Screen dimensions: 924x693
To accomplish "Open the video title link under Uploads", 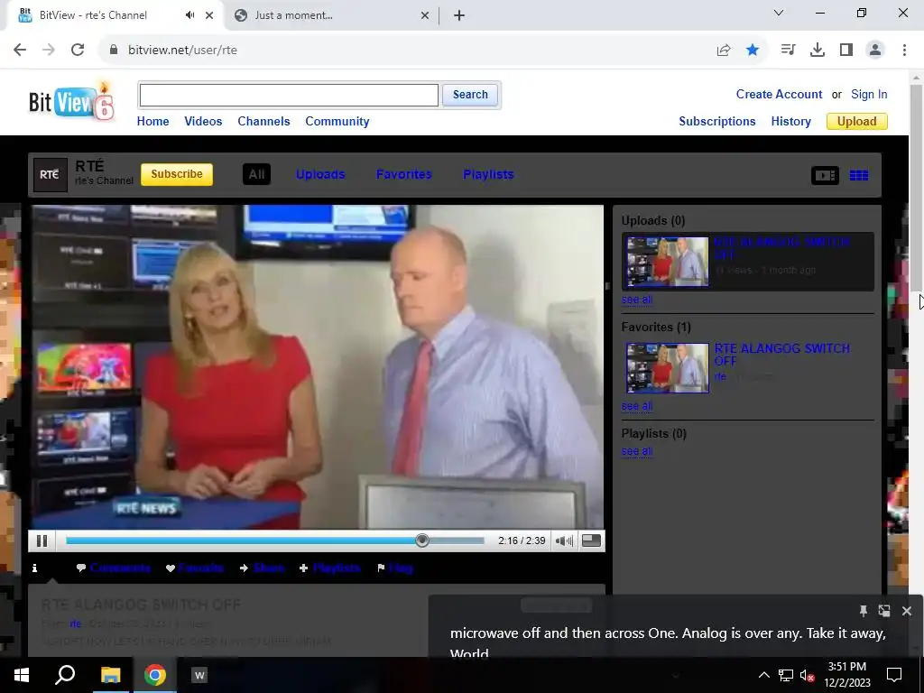I will [x=781, y=248].
